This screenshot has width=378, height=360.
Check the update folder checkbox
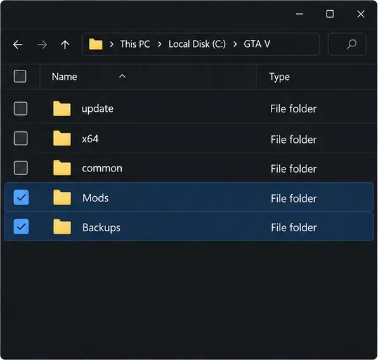(x=20, y=109)
